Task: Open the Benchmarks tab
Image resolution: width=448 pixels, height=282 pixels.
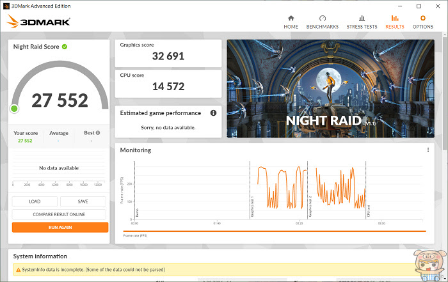Action: [x=323, y=22]
